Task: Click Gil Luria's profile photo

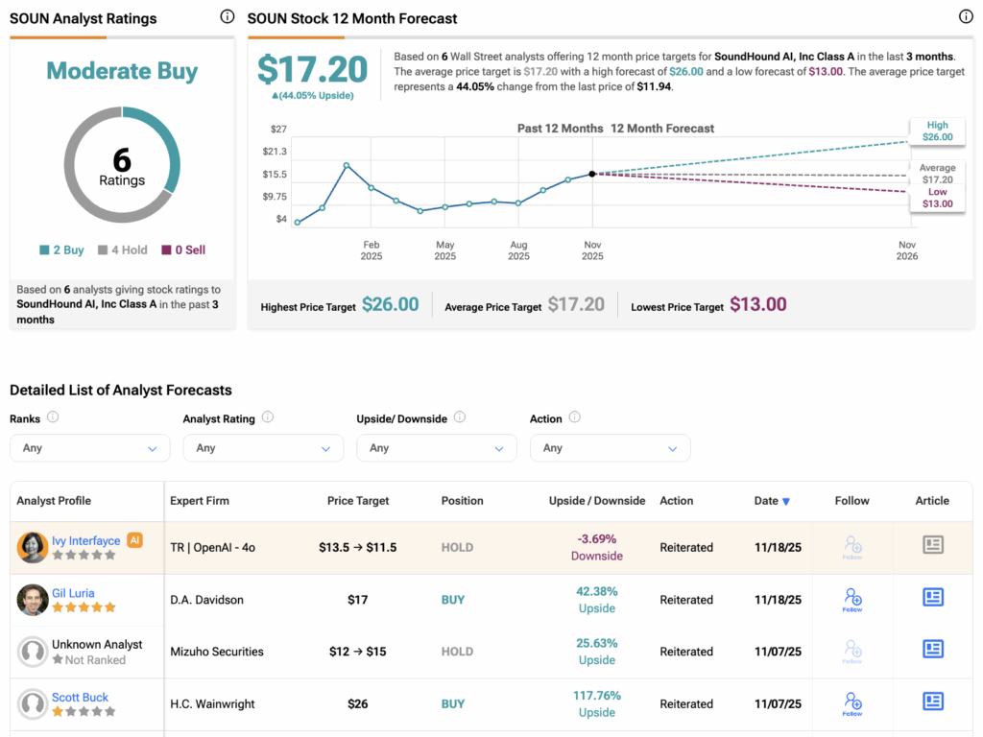Action: (33, 600)
